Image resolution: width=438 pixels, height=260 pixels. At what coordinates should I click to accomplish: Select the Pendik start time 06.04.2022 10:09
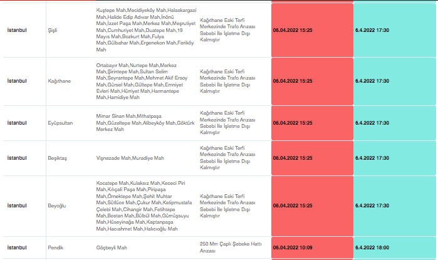293,247
